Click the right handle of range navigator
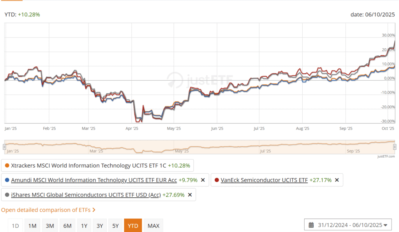Screen dimensions: 399x232 (x=394, y=147)
